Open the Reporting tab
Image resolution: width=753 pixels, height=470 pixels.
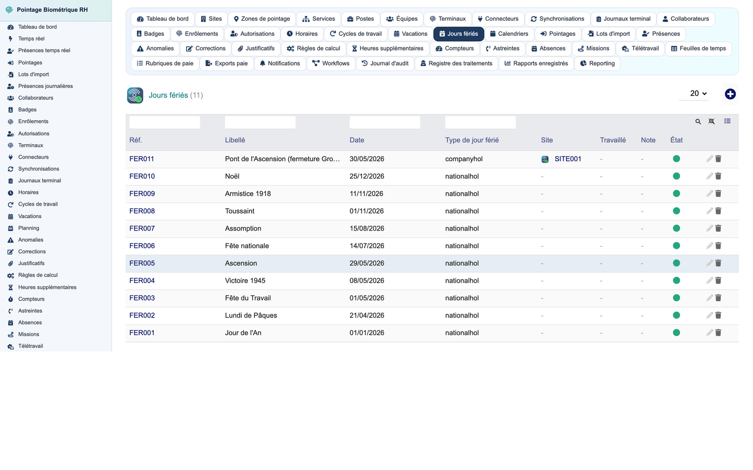pyautogui.click(x=597, y=63)
